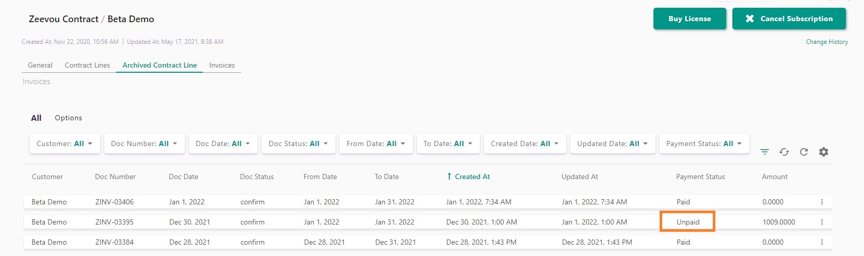Sort by Amount column header
Screen dimensions: 864x256
(x=775, y=177)
